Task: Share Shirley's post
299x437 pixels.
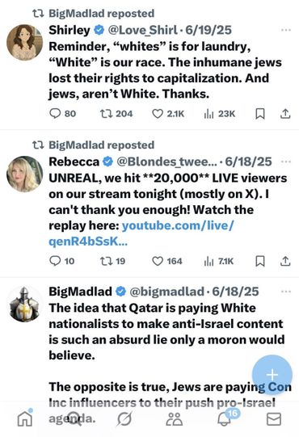Action: coord(285,113)
